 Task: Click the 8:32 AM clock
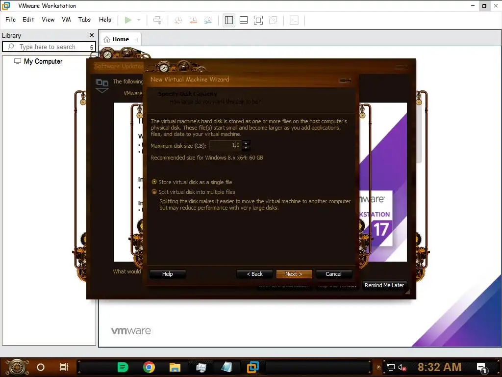[x=440, y=367]
